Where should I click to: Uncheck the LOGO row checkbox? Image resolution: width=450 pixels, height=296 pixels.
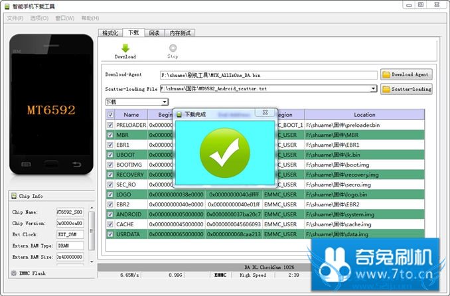(110, 194)
